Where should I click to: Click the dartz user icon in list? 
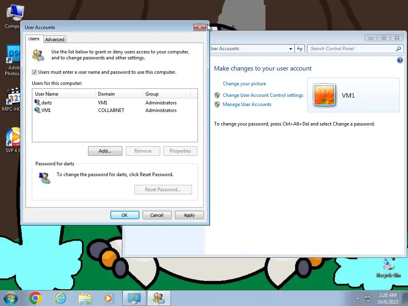point(37,102)
